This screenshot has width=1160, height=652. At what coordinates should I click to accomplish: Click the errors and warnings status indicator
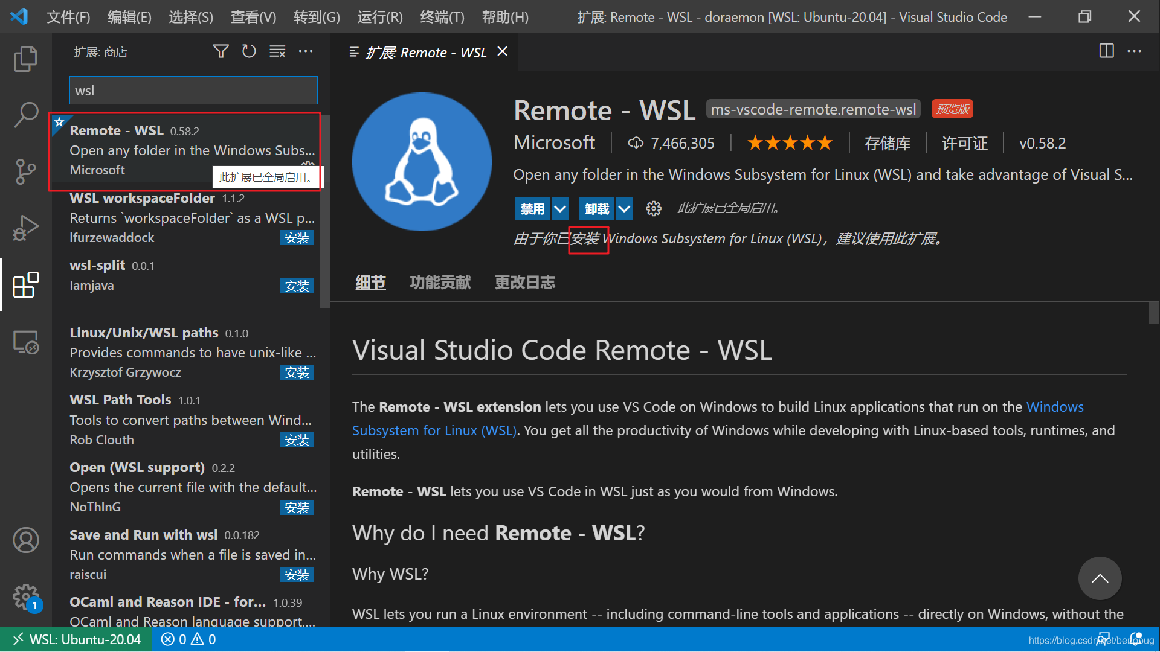click(x=188, y=639)
